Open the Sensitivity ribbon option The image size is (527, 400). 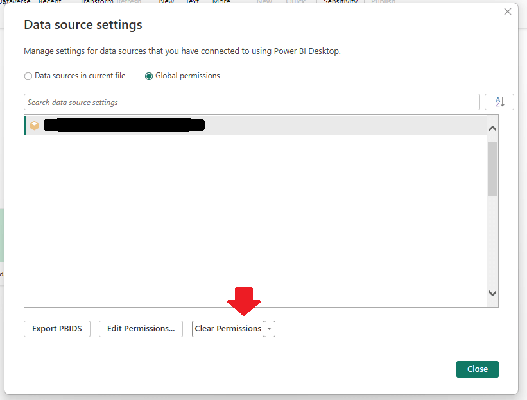click(340, 2)
